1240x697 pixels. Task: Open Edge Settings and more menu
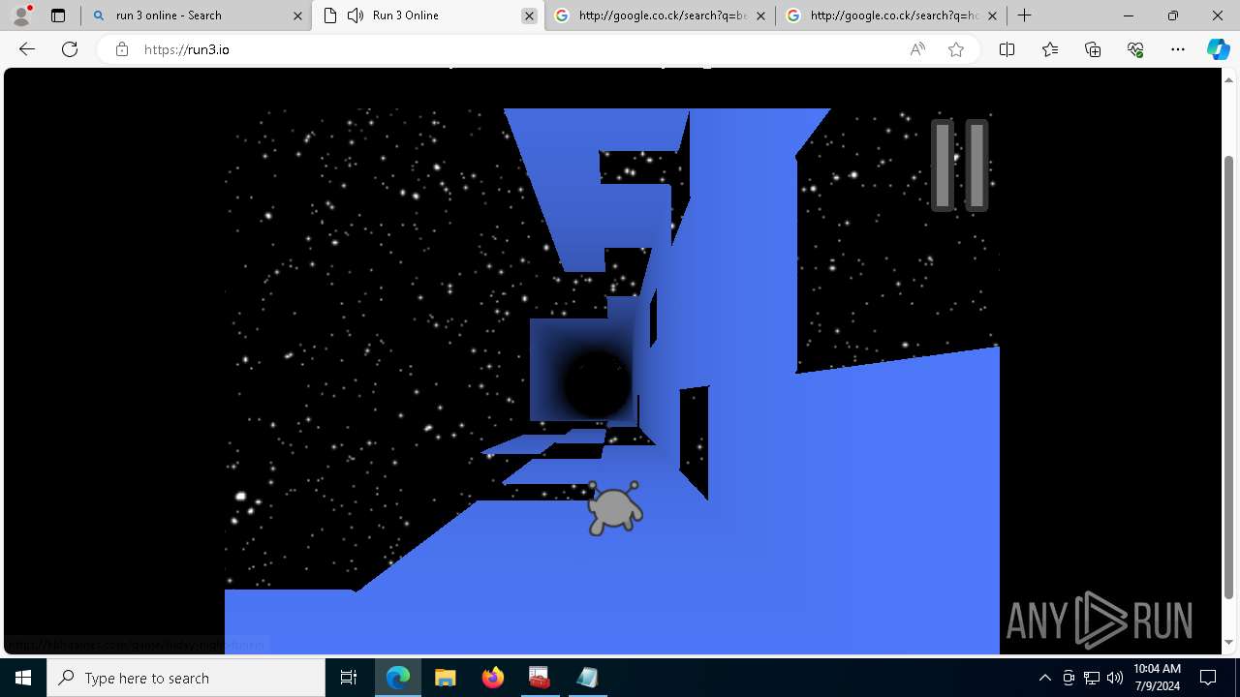1178,49
